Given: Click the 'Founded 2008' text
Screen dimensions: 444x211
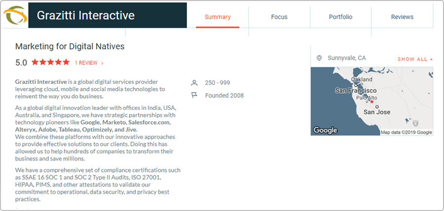Looking at the screenshot, I should click(224, 96).
